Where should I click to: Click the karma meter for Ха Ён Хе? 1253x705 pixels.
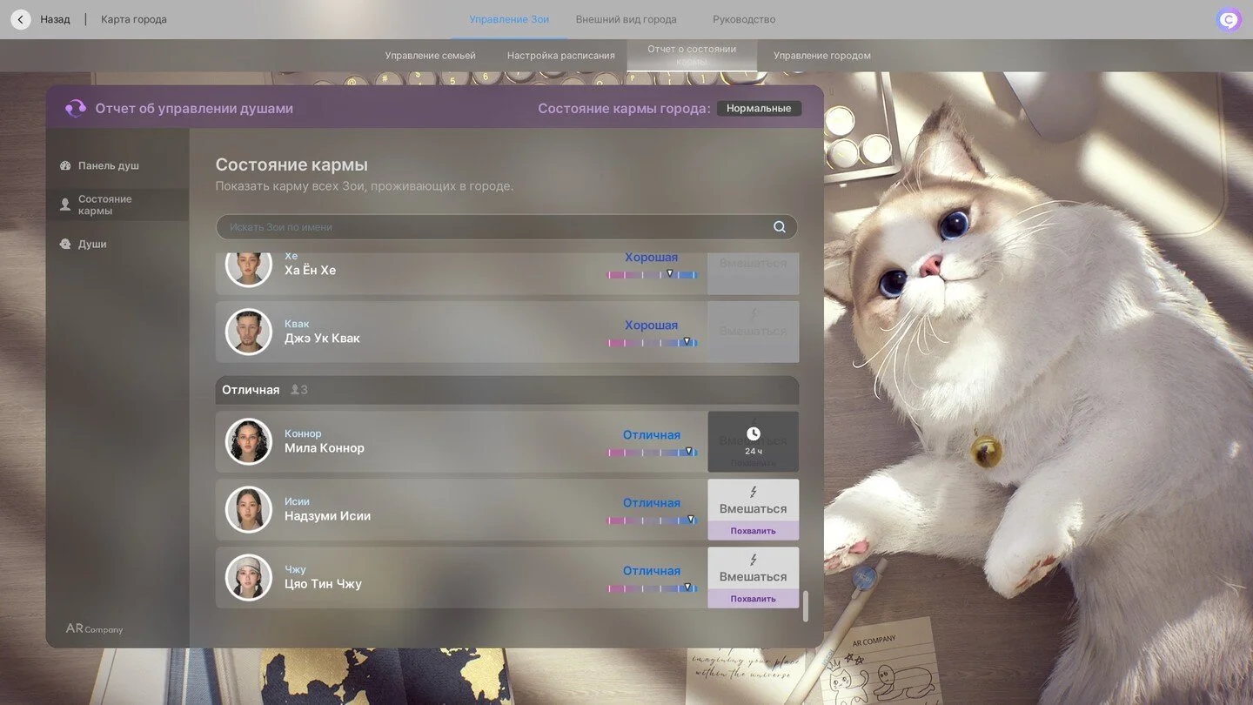pos(653,274)
